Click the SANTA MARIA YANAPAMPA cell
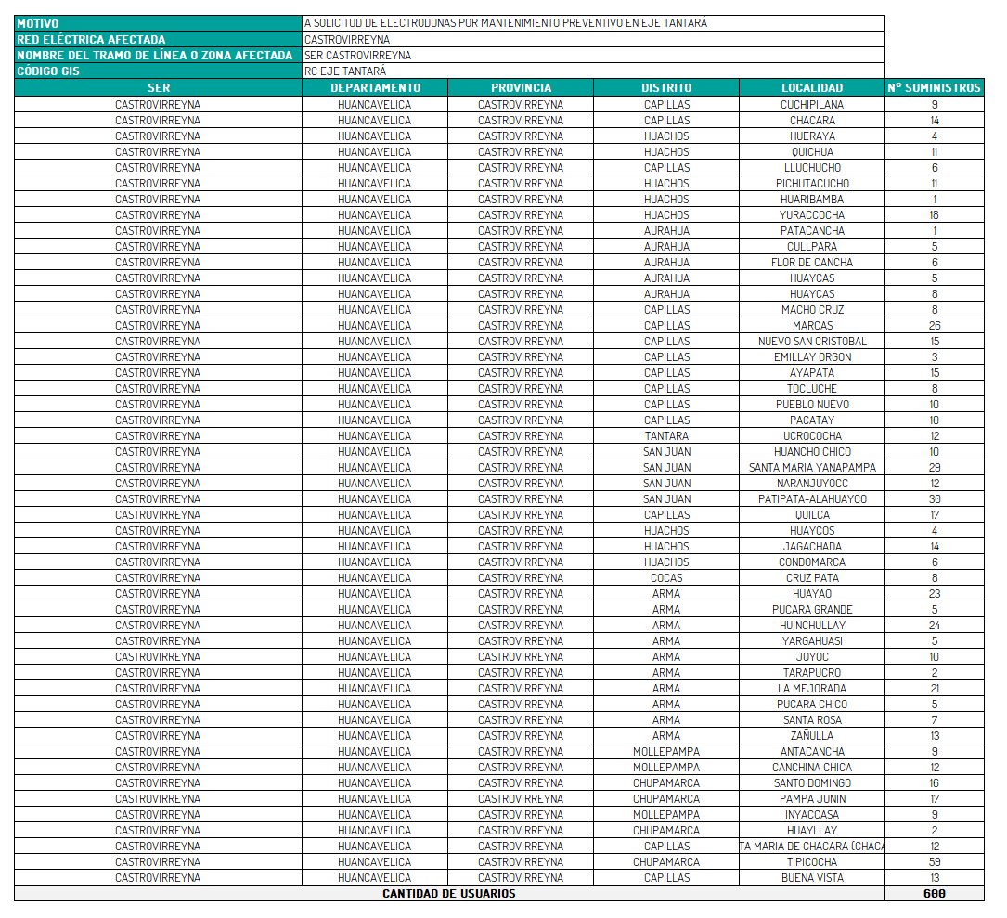Viewport: 1007px width, 918px height. (812, 468)
